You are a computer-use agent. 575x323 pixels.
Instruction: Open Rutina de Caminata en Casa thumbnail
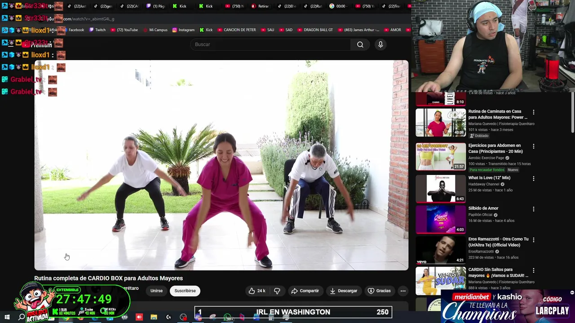(441, 122)
